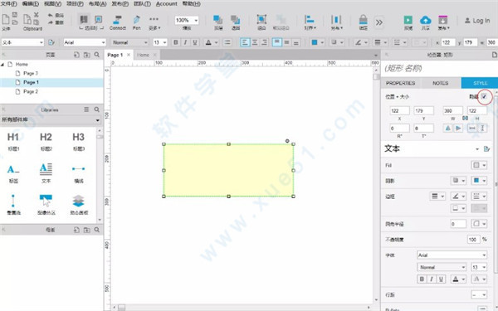
Task: Open the Fill color swatch dropdown
Action: pyautogui.click(x=479, y=165)
